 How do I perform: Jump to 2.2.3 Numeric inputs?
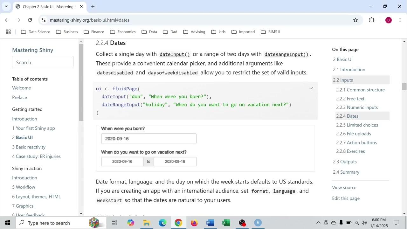(357, 107)
